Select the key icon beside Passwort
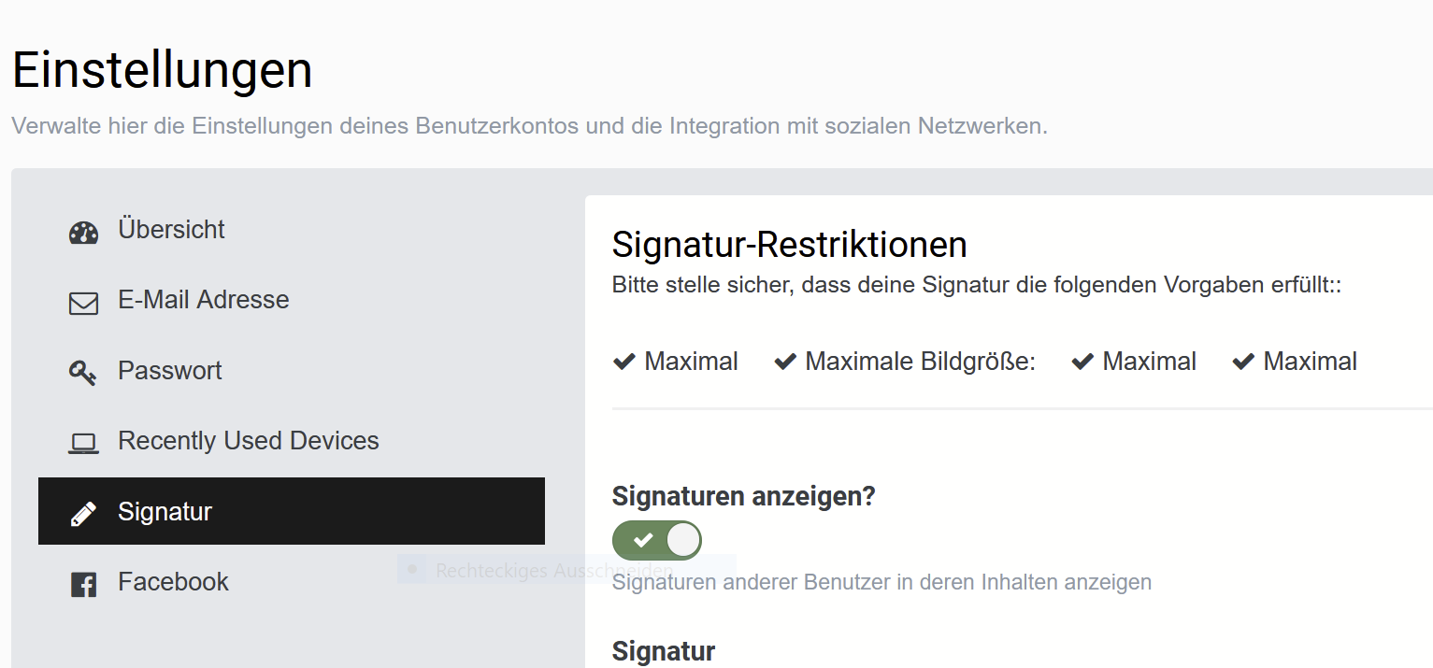 pyautogui.click(x=83, y=374)
